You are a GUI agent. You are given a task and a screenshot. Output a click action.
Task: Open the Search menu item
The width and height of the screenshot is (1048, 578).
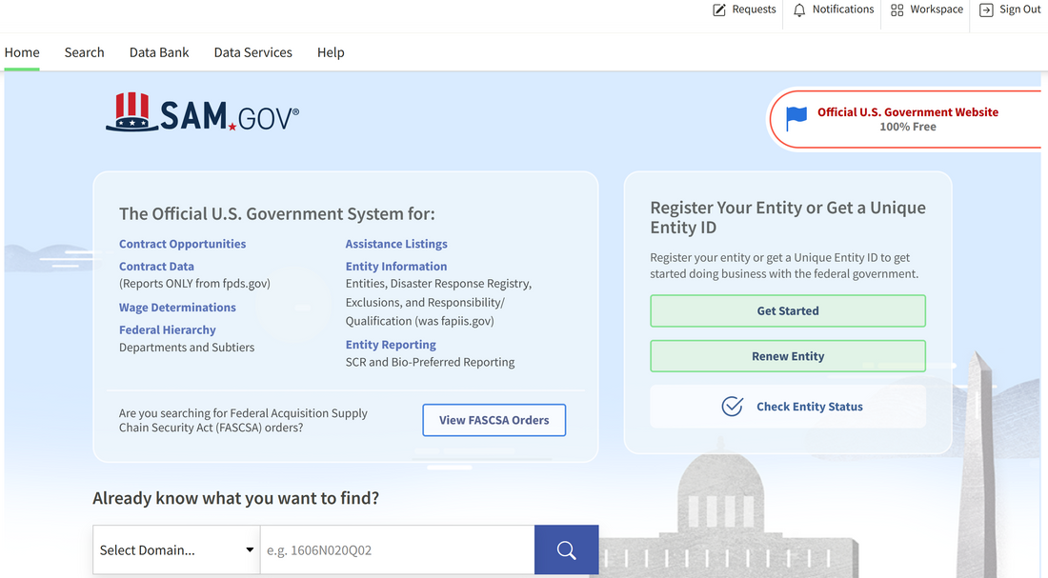(84, 52)
